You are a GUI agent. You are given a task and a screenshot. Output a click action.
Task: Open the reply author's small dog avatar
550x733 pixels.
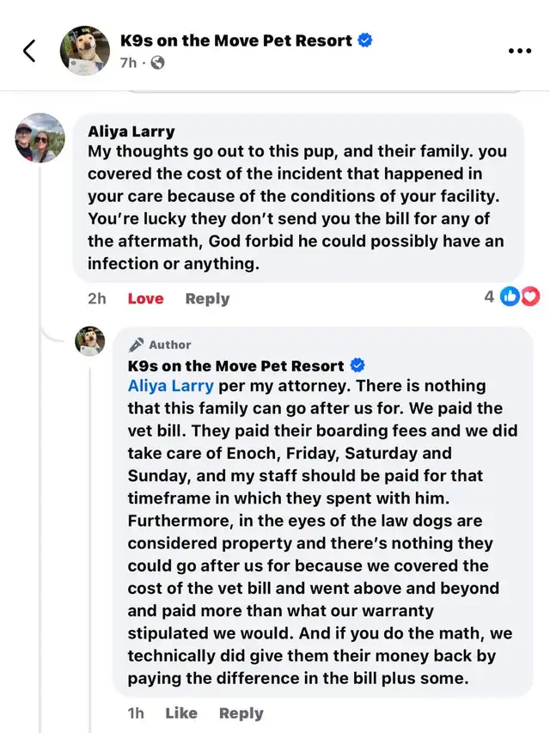90,341
